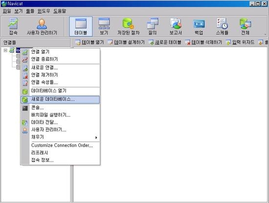Select the 테이블 tables toolbar icon

point(81,26)
